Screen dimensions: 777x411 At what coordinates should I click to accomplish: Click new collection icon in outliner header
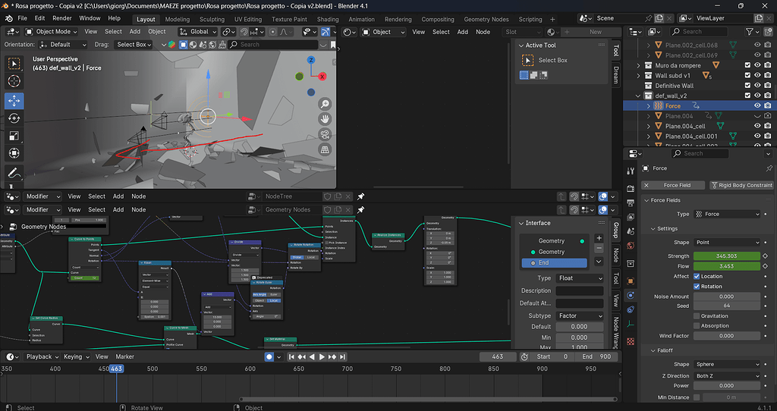[x=768, y=32]
